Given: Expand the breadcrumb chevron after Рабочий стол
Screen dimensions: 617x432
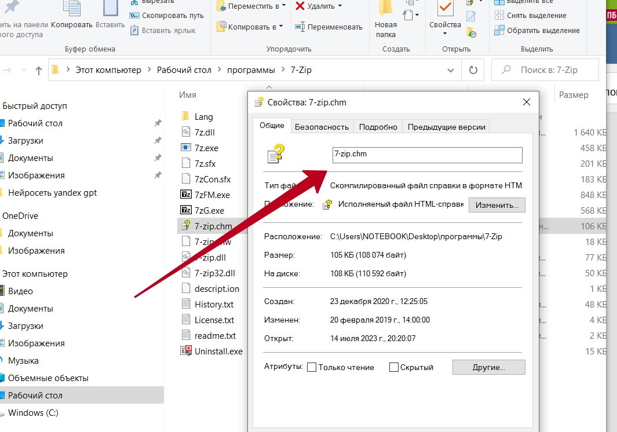Looking at the screenshot, I should [219, 69].
